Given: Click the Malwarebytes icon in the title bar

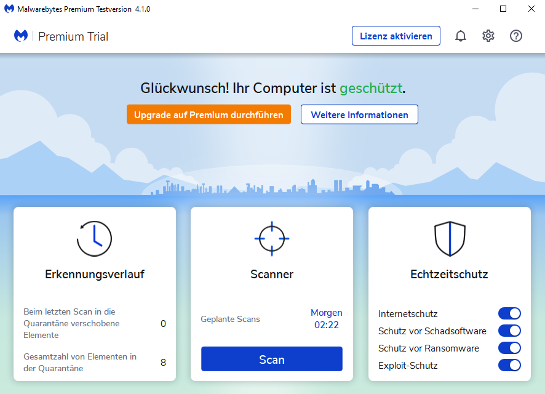Looking at the screenshot, I should click(9, 9).
